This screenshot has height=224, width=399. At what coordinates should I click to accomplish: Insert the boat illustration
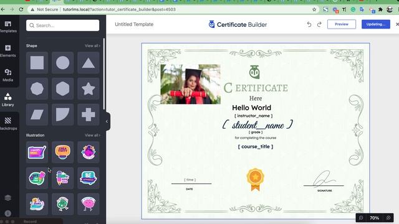pyautogui.click(x=37, y=204)
